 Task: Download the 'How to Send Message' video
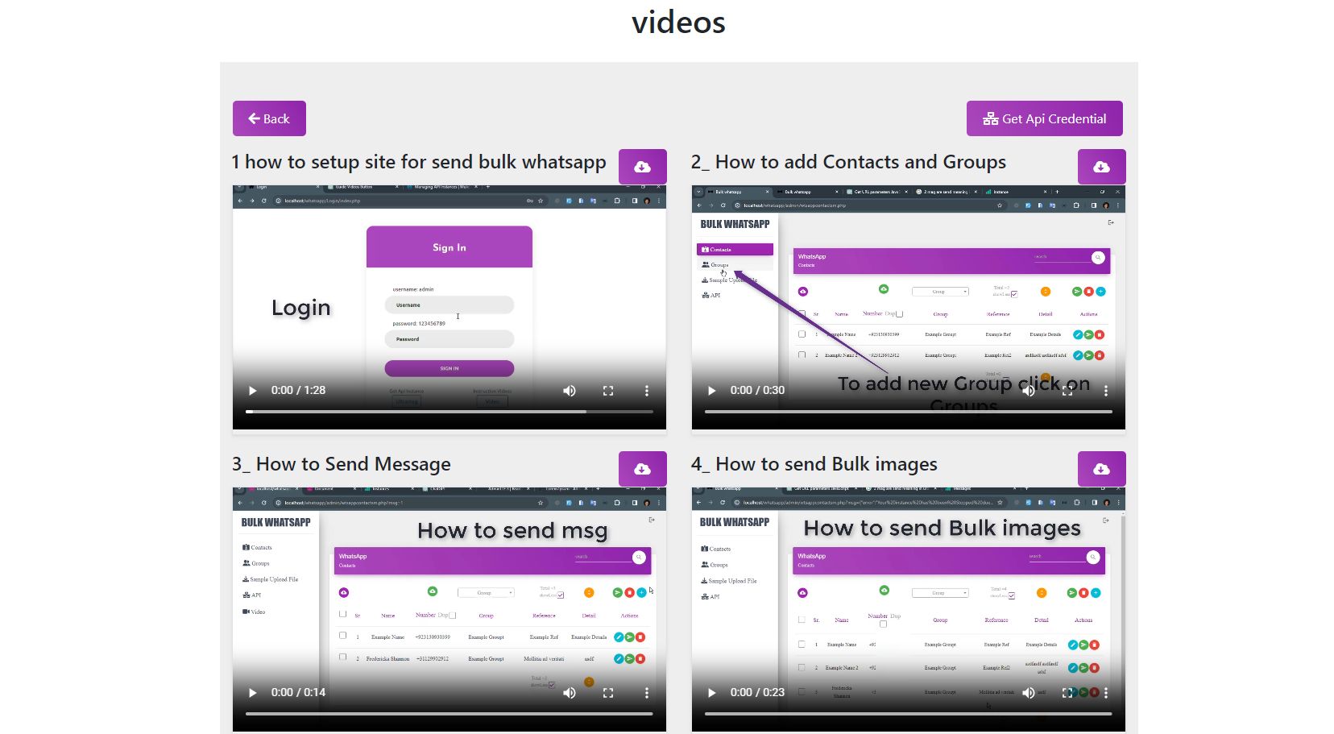643,469
